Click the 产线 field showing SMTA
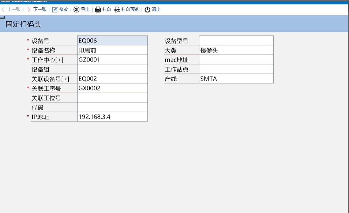The height and width of the screenshot is (213, 349). click(236, 79)
